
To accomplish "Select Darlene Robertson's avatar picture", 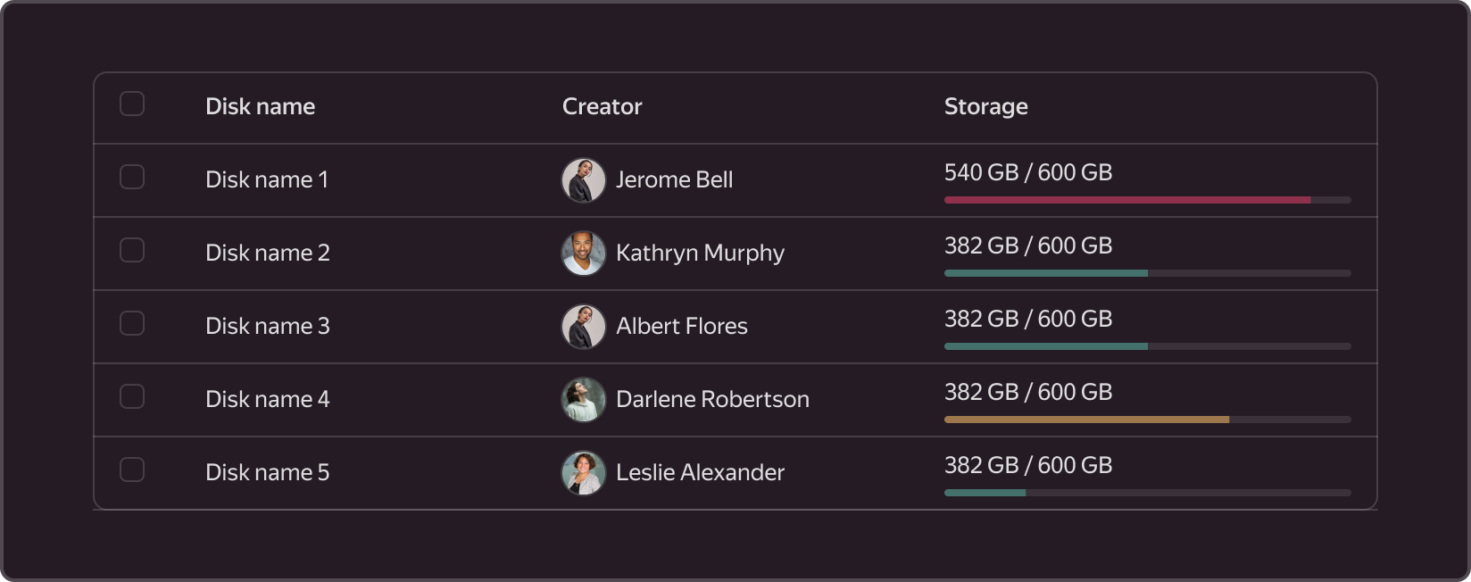I will [x=584, y=400].
